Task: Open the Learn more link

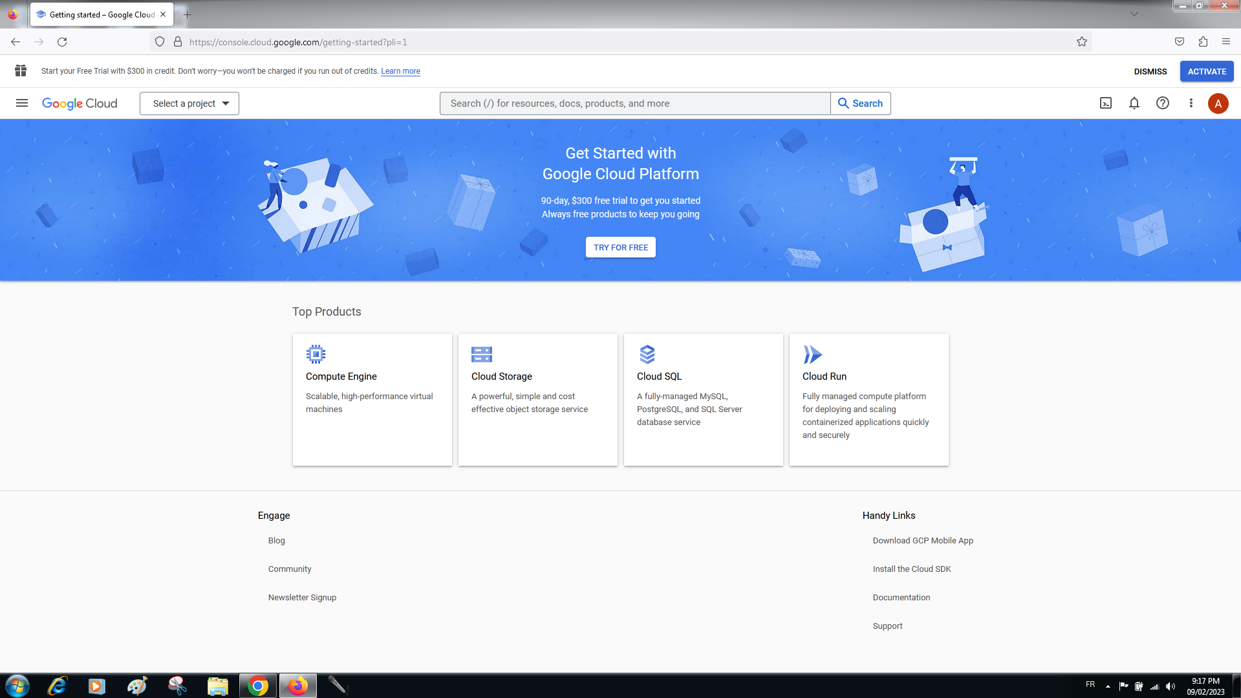Action: pos(400,71)
